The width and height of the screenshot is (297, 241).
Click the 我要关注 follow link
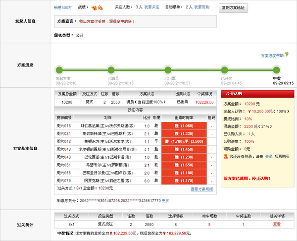point(152,8)
